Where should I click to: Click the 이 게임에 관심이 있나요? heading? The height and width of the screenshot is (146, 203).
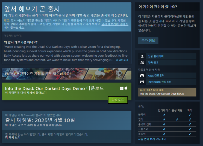tap(158, 7)
